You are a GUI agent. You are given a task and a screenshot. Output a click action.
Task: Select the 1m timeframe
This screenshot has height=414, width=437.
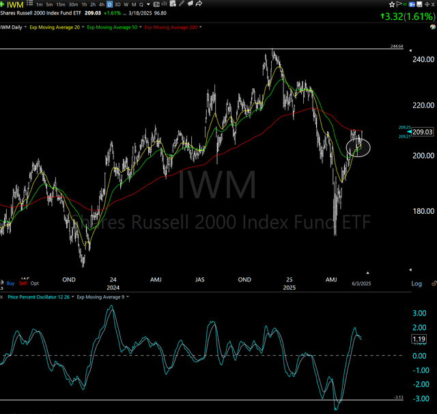[x=40, y=5]
